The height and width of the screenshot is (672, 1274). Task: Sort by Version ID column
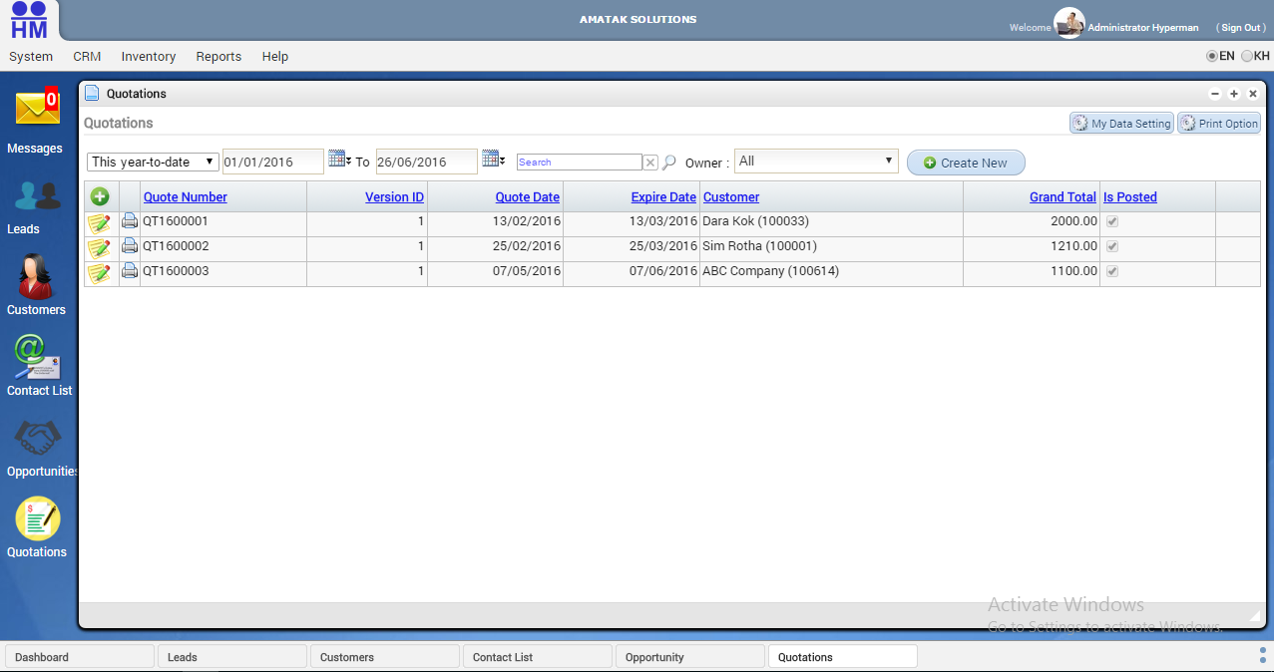[394, 197]
